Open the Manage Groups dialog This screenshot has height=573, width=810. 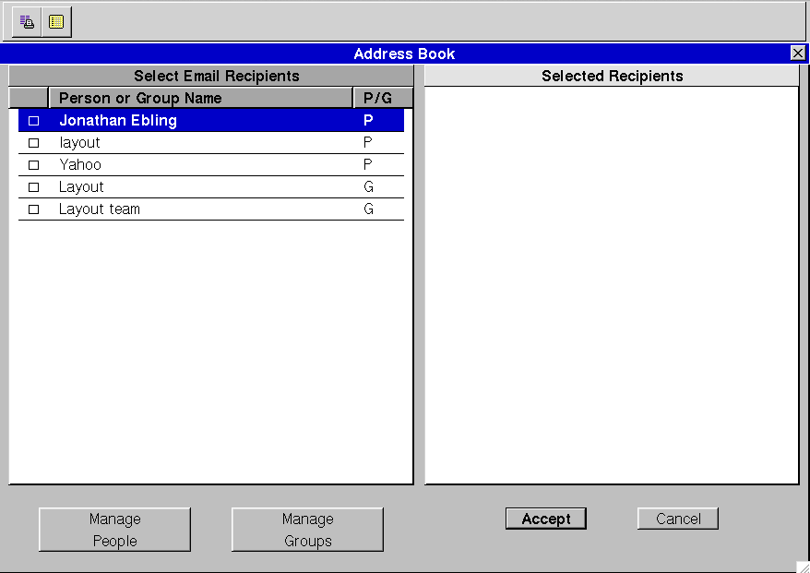(307, 530)
